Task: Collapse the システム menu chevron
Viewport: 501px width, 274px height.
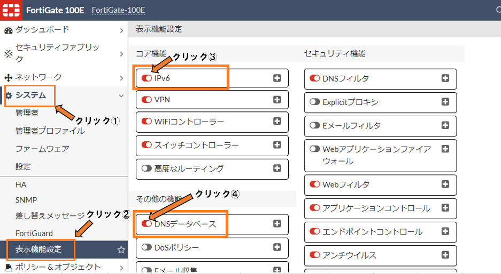Action: (121, 95)
